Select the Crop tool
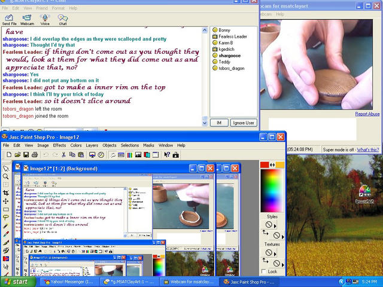 point(6,193)
